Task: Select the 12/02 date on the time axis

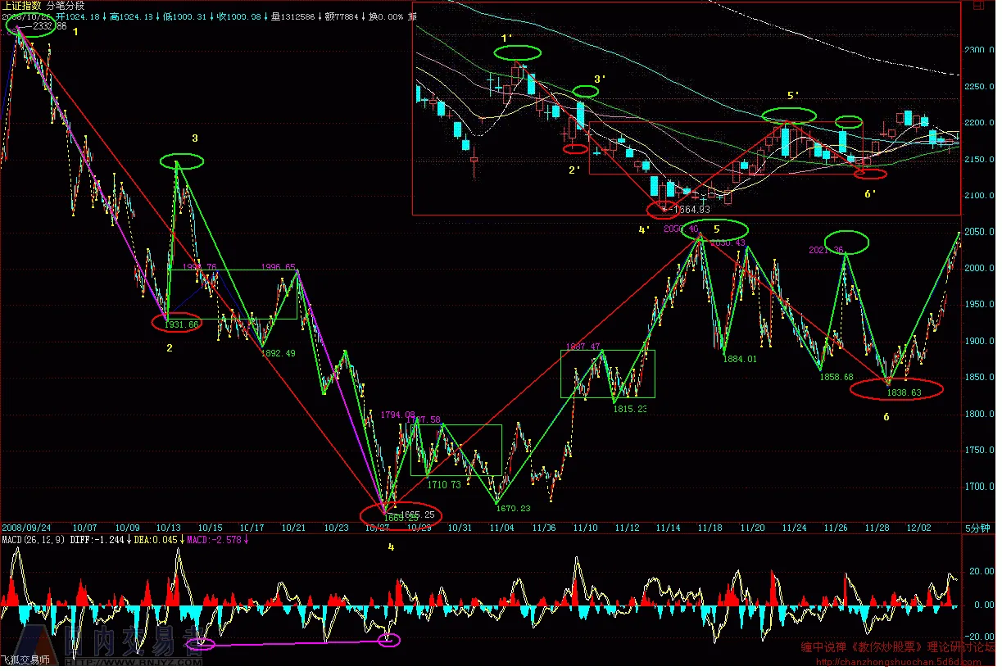Action: (x=918, y=528)
